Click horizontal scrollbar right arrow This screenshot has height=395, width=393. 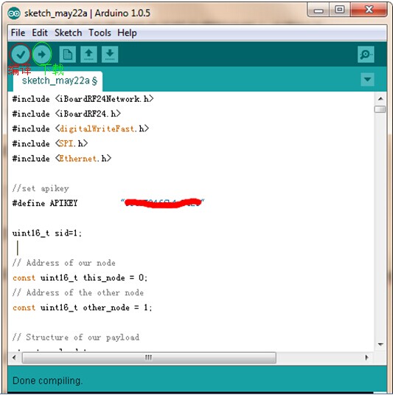[367, 357]
